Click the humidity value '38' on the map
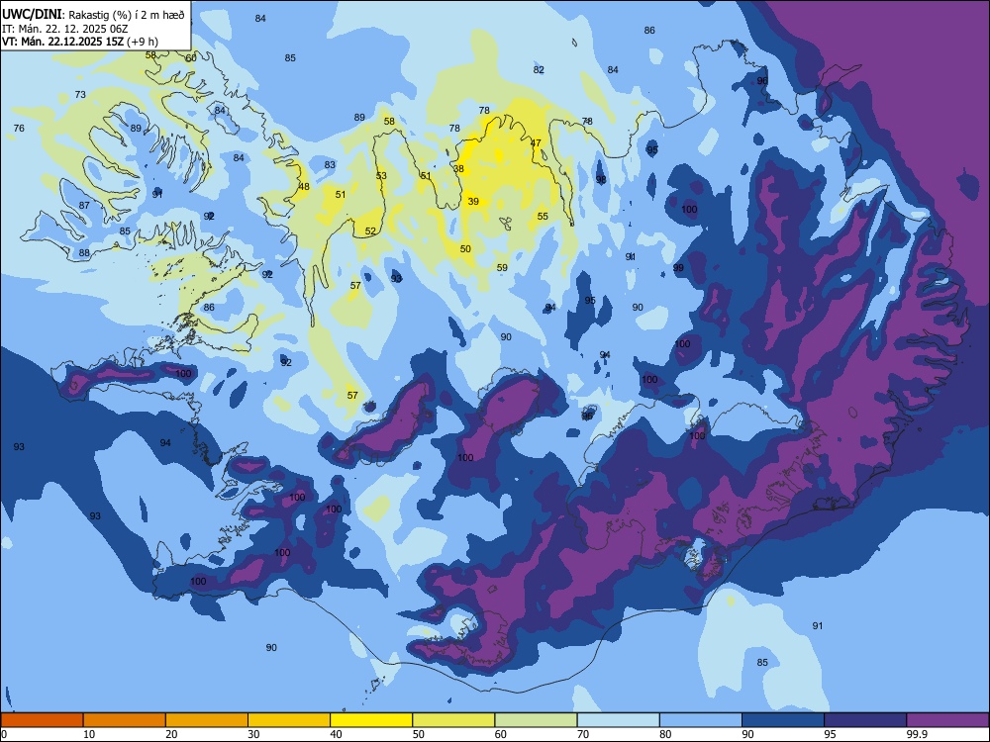Viewport: 990px width, 742px height. 458,168
